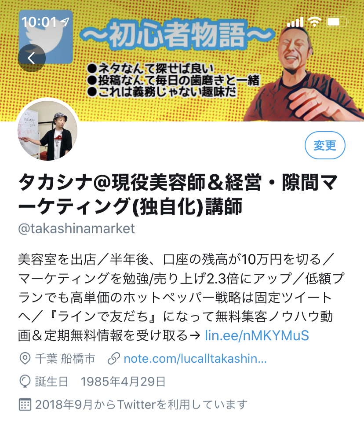Tap the 変更 edit profile button

[325, 145]
